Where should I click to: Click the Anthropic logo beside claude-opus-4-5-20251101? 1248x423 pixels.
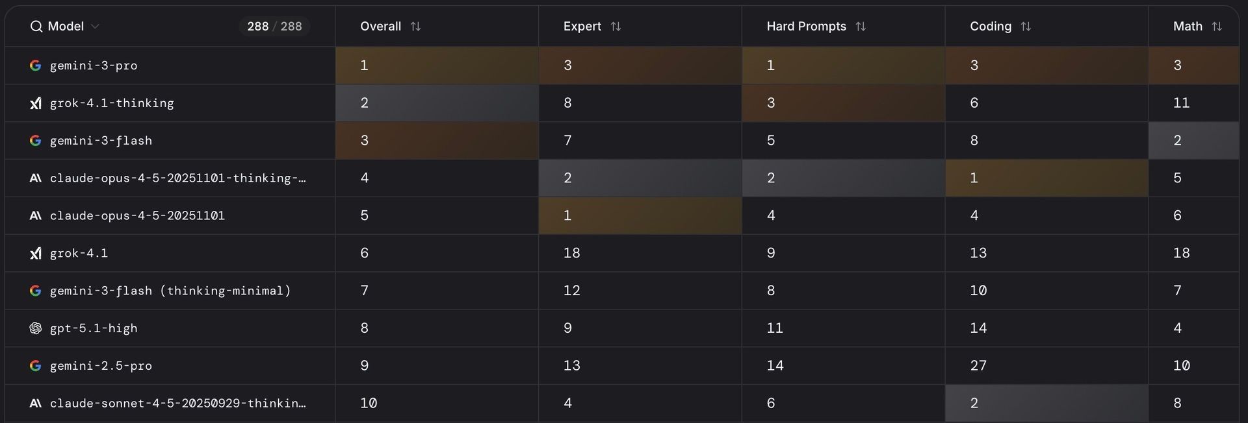click(36, 215)
